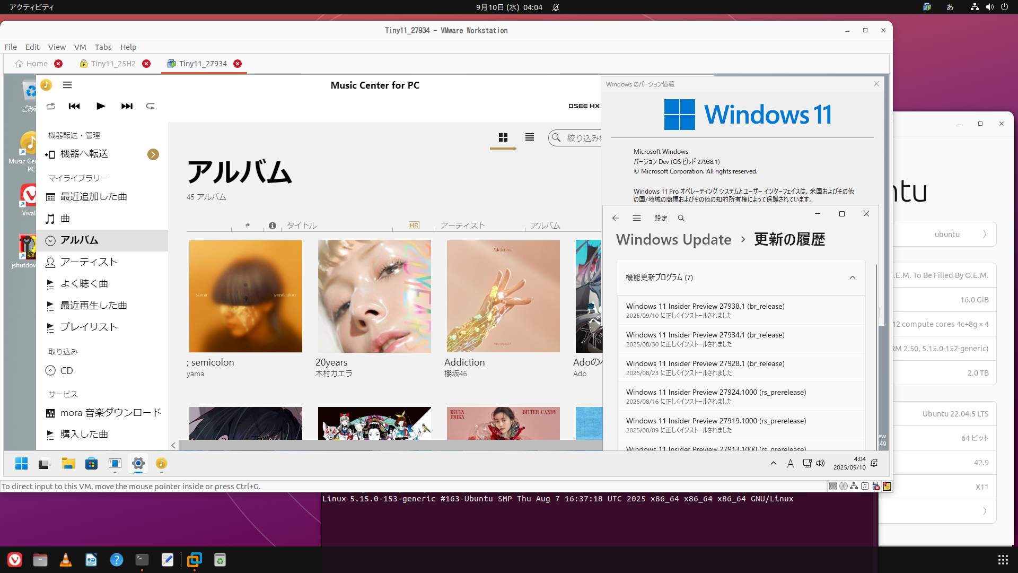Collapse the 機能更新プログラム (7) section
1018x573 pixels.
coord(853,277)
